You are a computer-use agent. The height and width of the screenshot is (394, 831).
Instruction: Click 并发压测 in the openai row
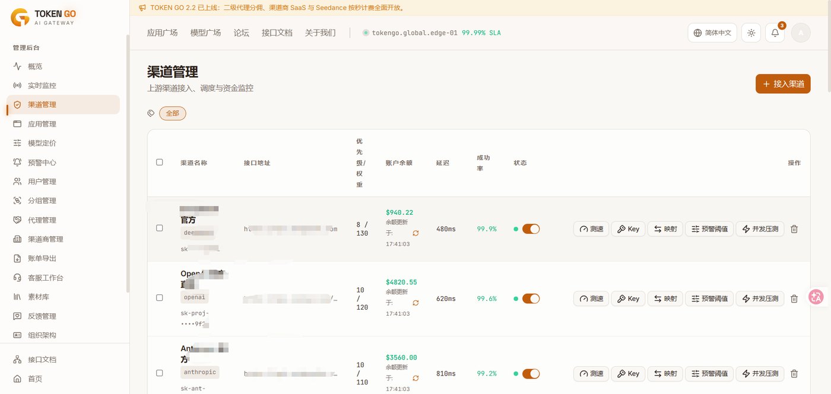click(760, 298)
